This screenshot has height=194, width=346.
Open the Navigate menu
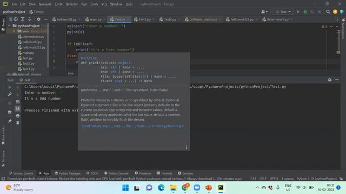point(45,4)
